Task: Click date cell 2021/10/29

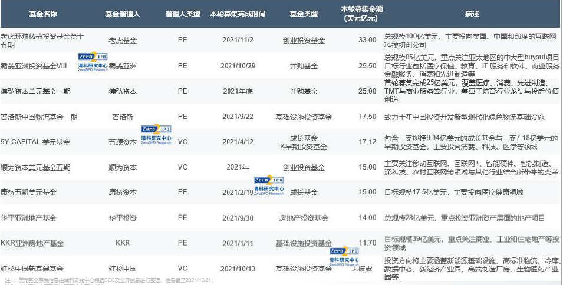Action: [238, 65]
